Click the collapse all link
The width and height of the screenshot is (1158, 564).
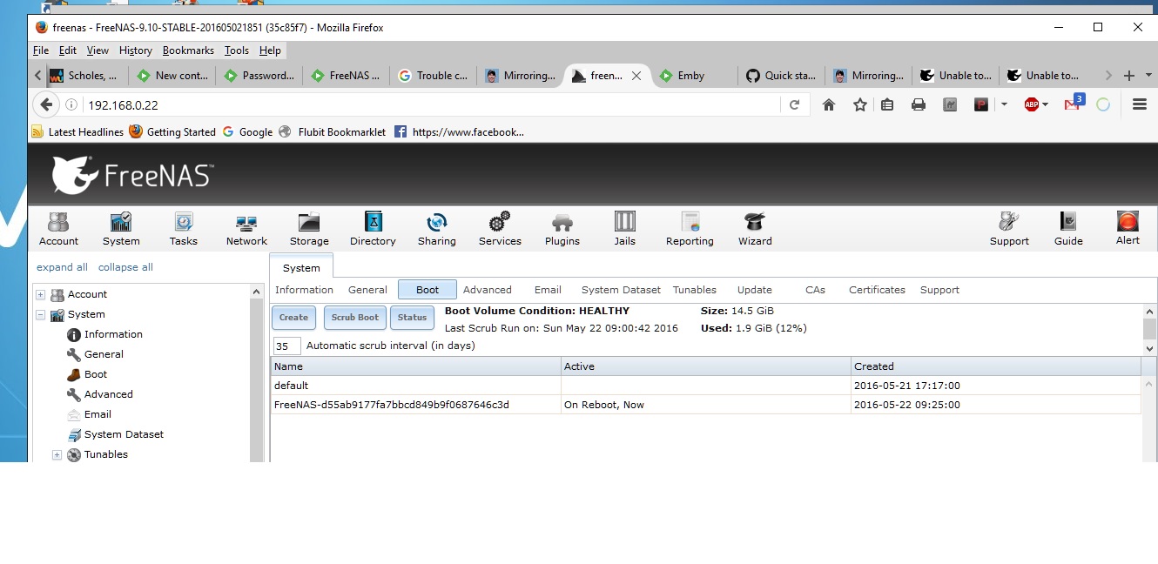point(125,267)
